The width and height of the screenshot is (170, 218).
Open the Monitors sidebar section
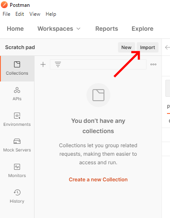click(17, 171)
